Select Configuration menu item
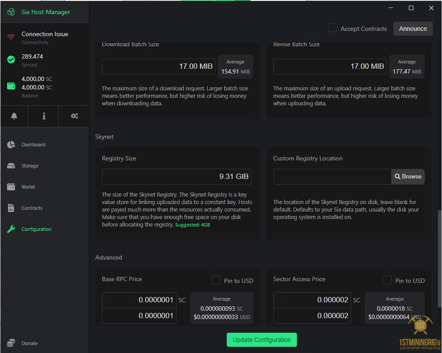 pos(36,229)
